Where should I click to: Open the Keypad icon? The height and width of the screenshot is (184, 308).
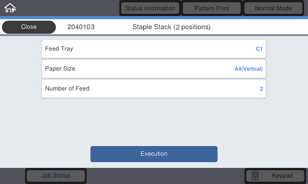click(255, 176)
